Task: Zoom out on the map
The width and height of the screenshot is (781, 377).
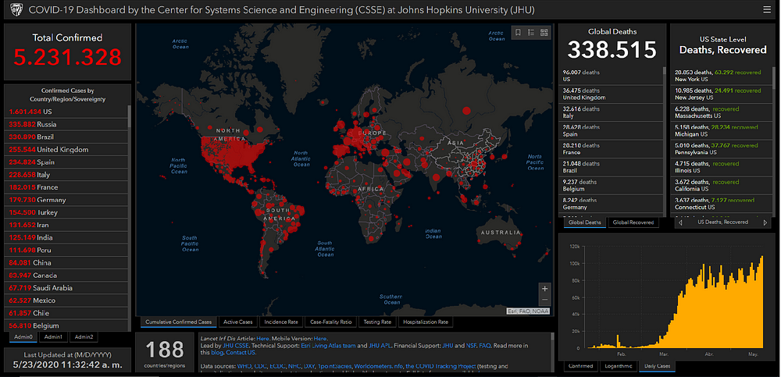Action: click(544, 300)
